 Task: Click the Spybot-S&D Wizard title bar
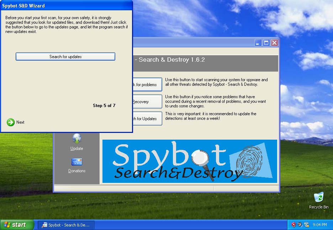pos(67,6)
